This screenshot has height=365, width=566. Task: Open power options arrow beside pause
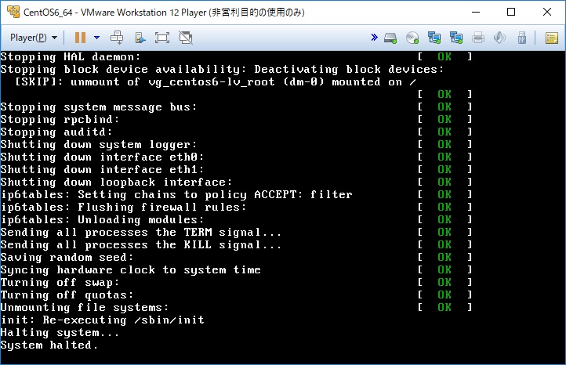click(96, 38)
